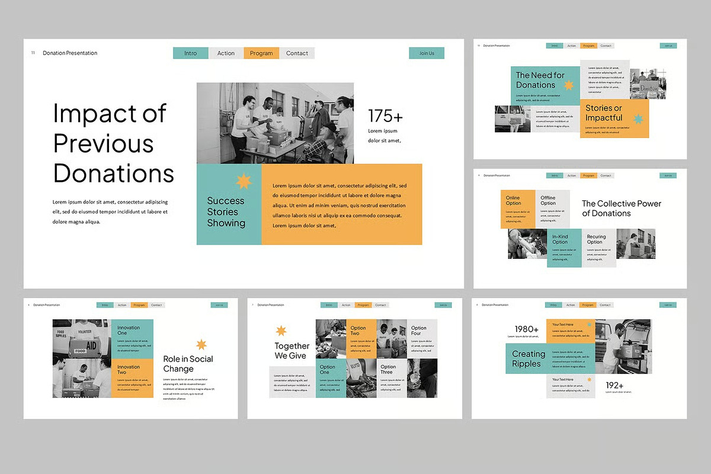Select the Option Two box

tap(361, 339)
